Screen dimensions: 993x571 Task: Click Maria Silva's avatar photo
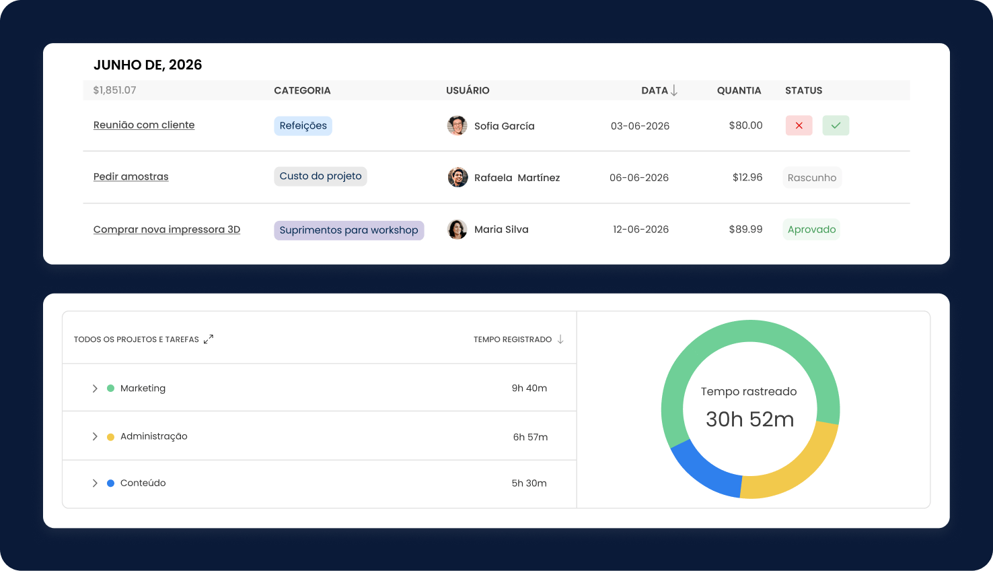point(457,230)
